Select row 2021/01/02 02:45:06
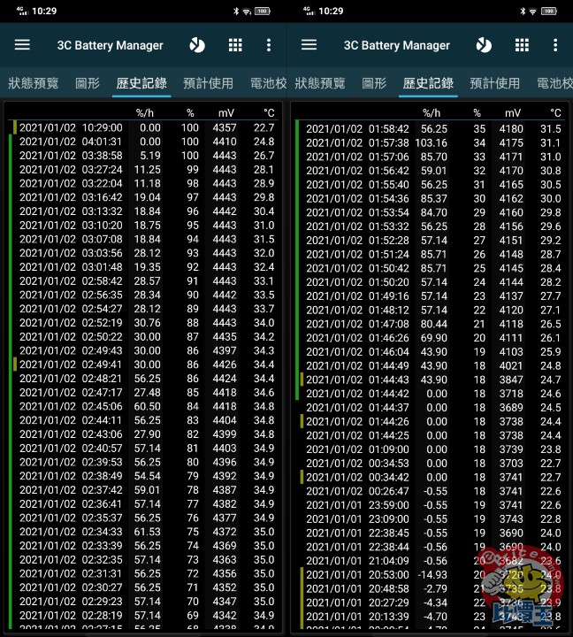Viewport: 573px width, 637px height. click(144, 406)
